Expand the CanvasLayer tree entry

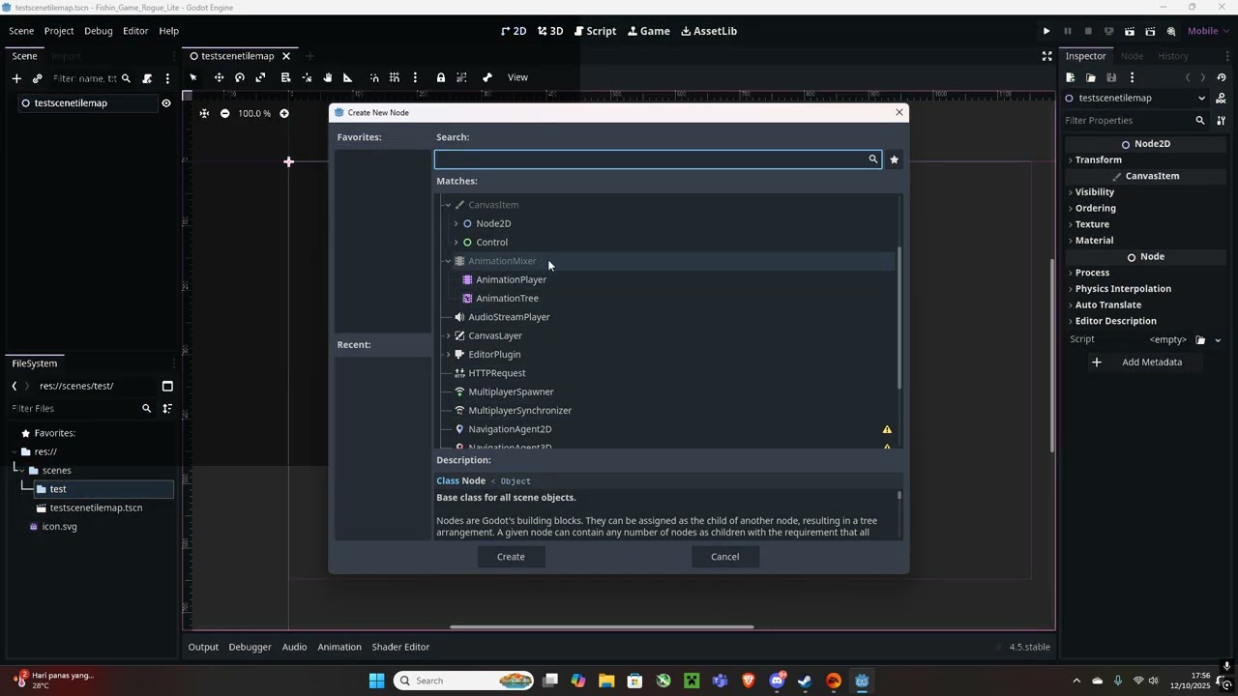(x=448, y=335)
